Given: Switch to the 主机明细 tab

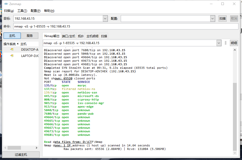Looking at the screenshot, I should click(92, 36).
